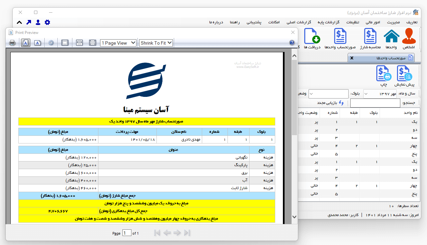Open the پشتیبانی menu
The width and height of the screenshot is (427, 245).
point(254,22)
